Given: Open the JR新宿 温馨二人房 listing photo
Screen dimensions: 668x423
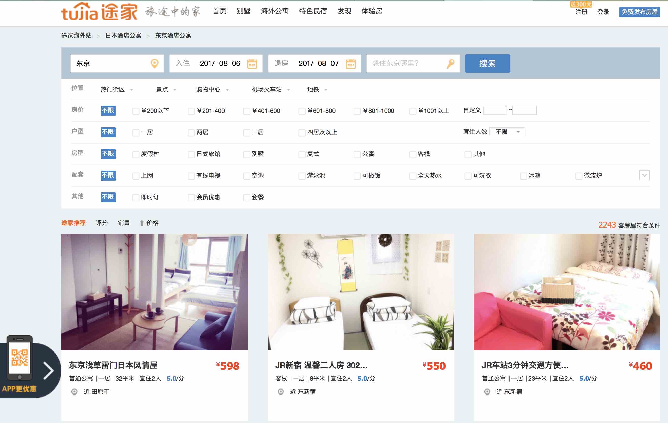Looking at the screenshot, I should click(x=361, y=292).
